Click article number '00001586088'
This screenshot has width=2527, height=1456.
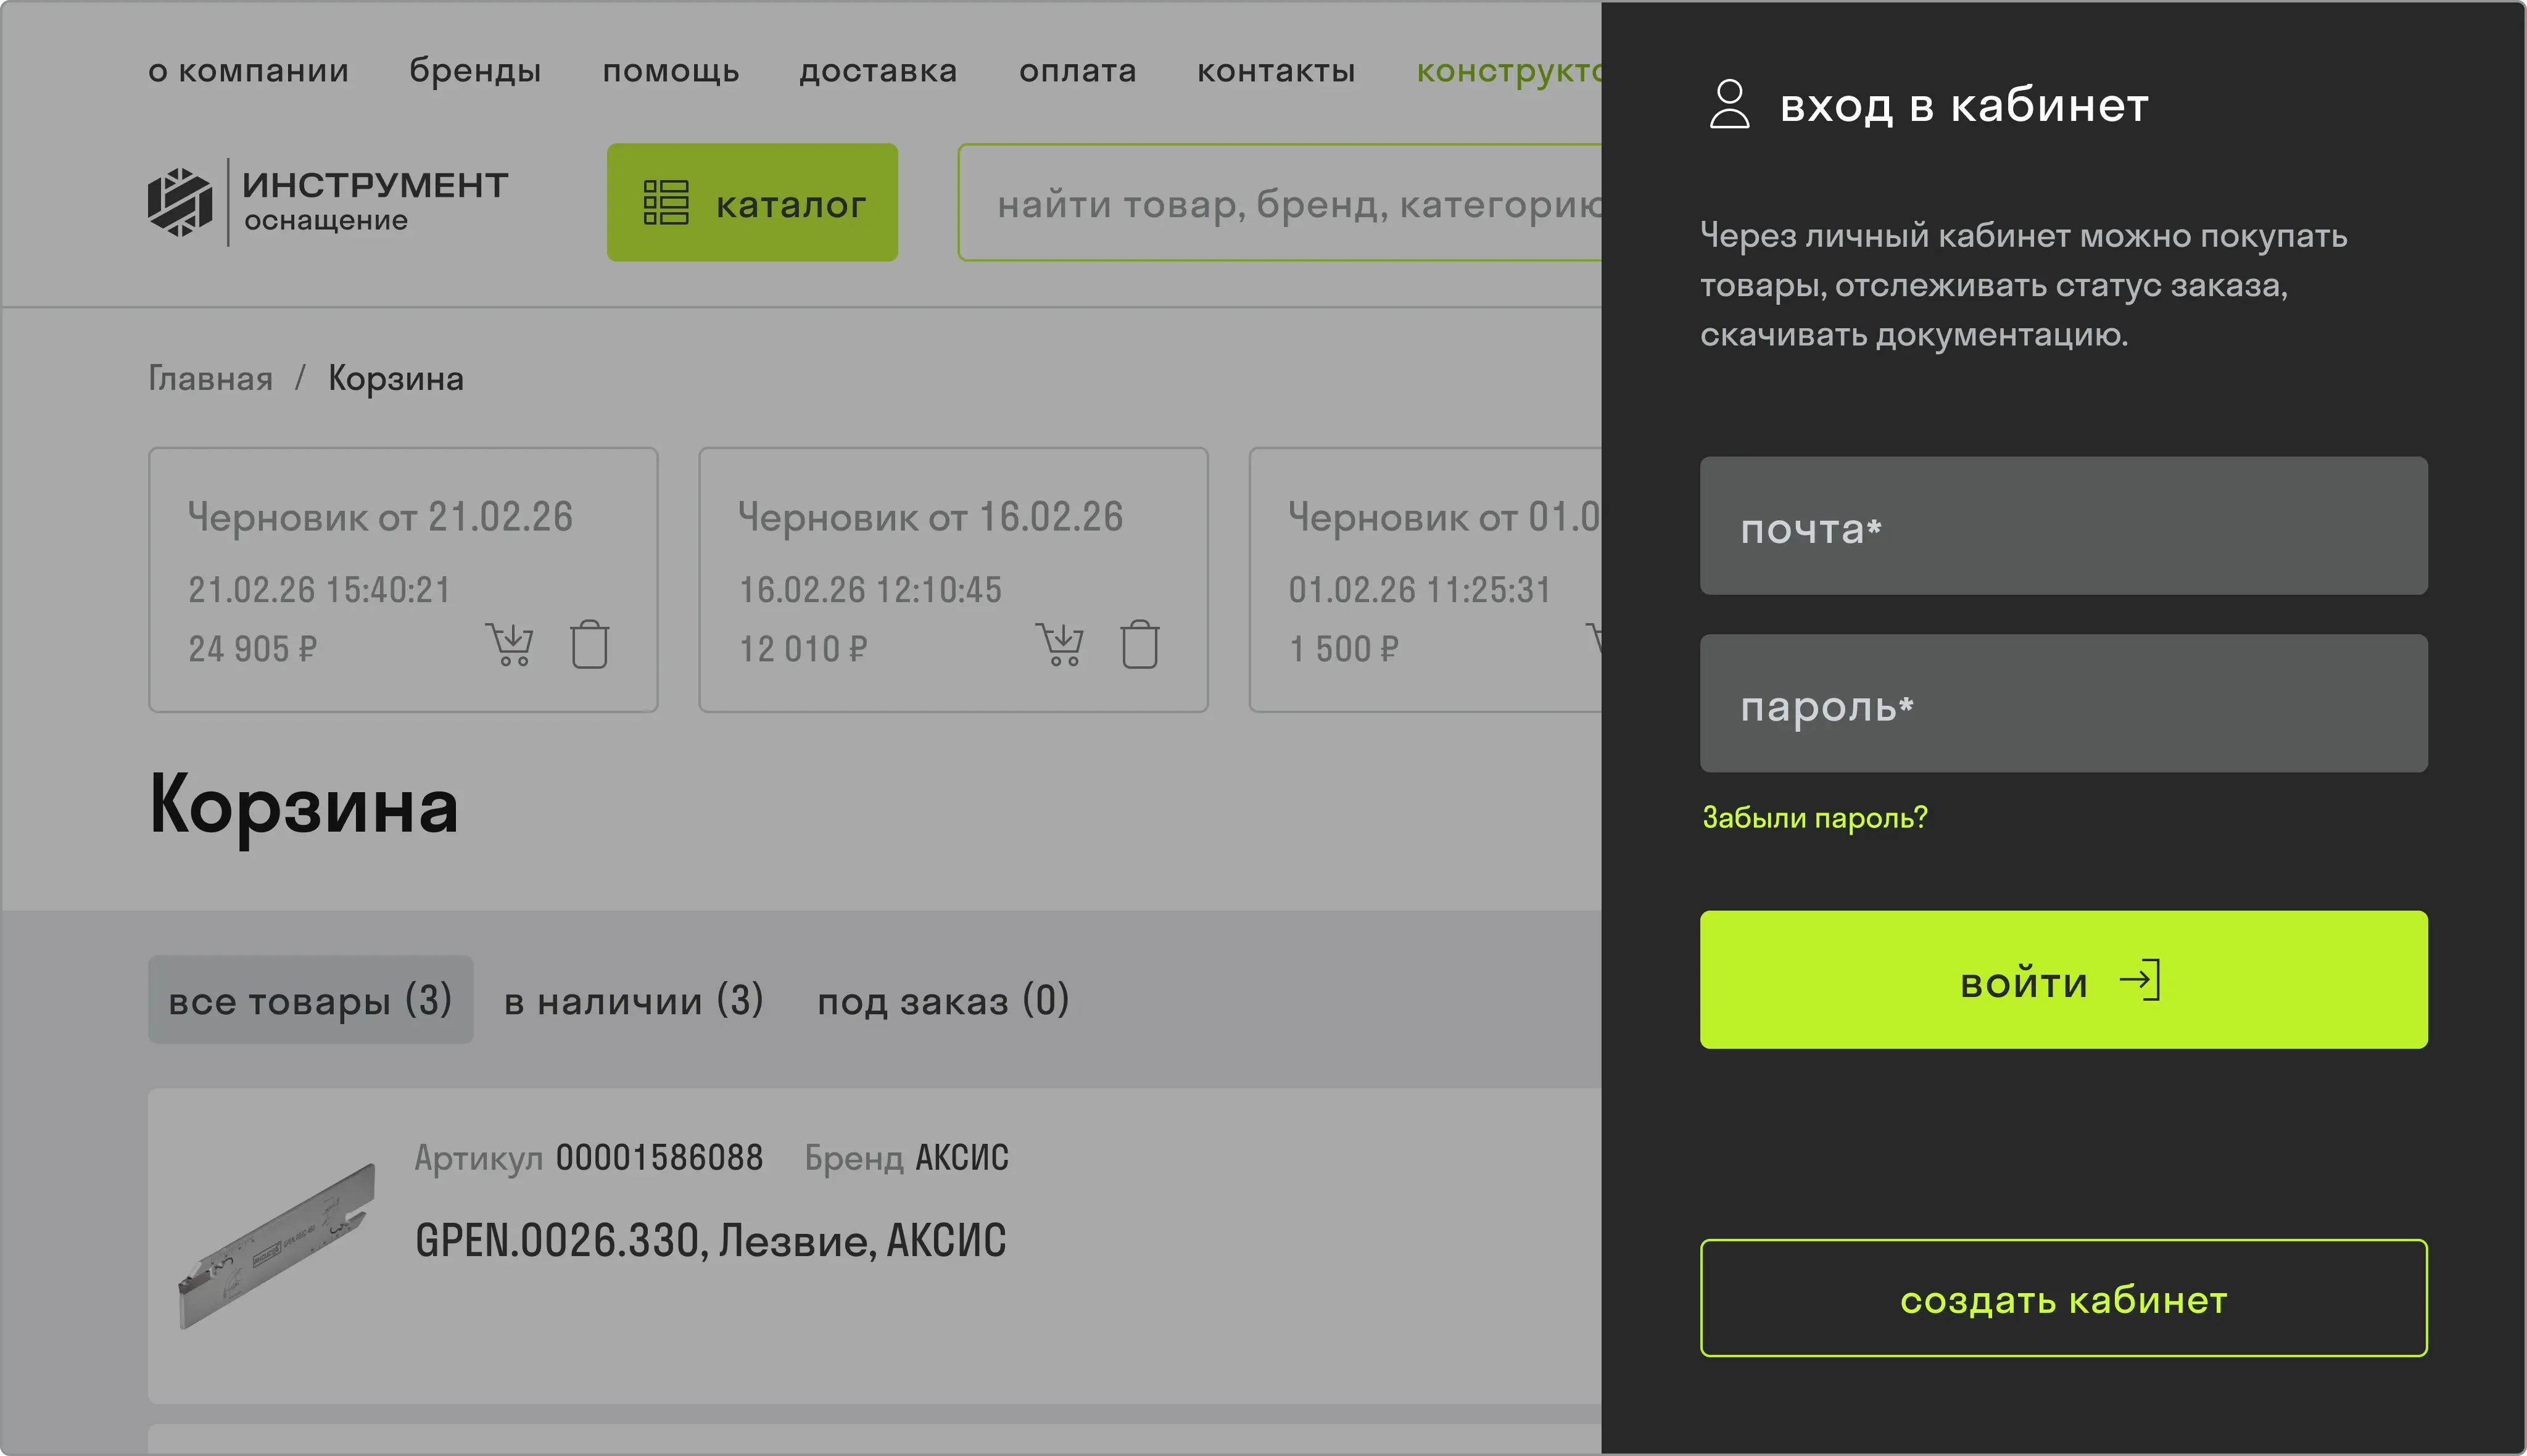[660, 1158]
